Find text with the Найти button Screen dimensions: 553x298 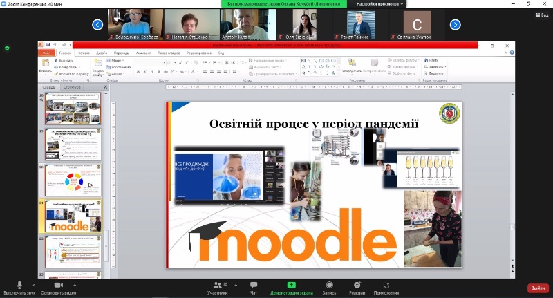point(431,60)
